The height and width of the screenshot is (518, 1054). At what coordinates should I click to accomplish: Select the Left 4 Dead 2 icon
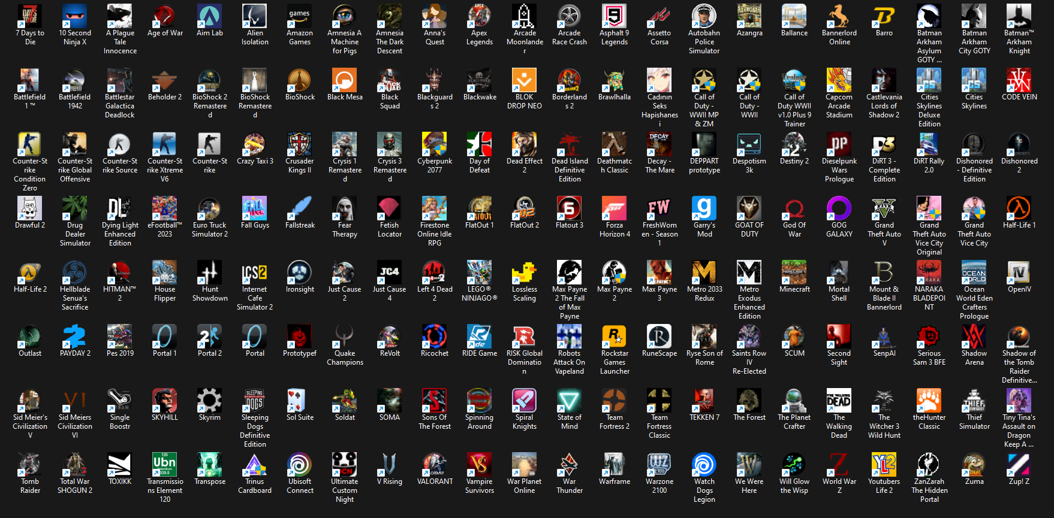point(435,272)
